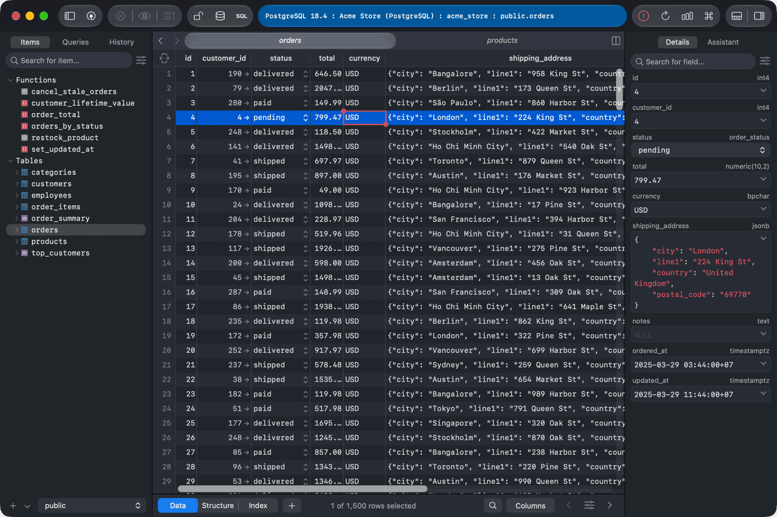Click the Search for item field
Viewport: 777px width, 517px height.
(69, 60)
